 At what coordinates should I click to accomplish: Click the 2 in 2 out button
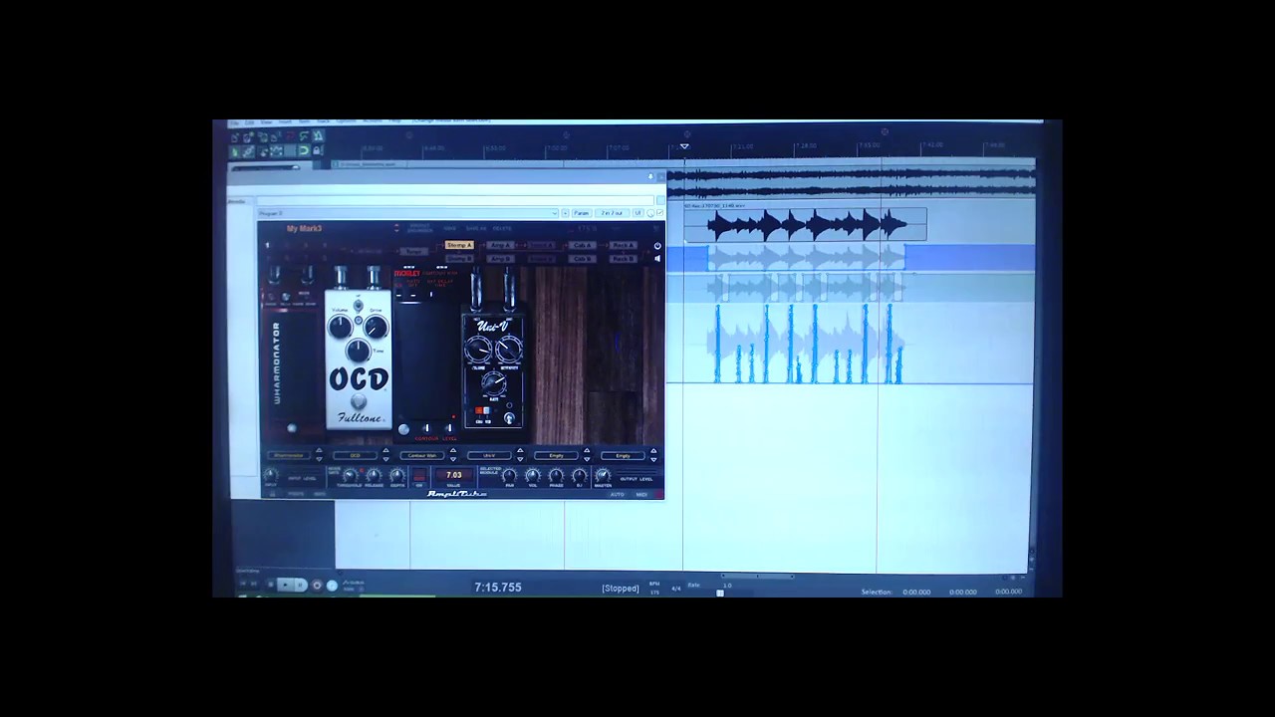[612, 213]
